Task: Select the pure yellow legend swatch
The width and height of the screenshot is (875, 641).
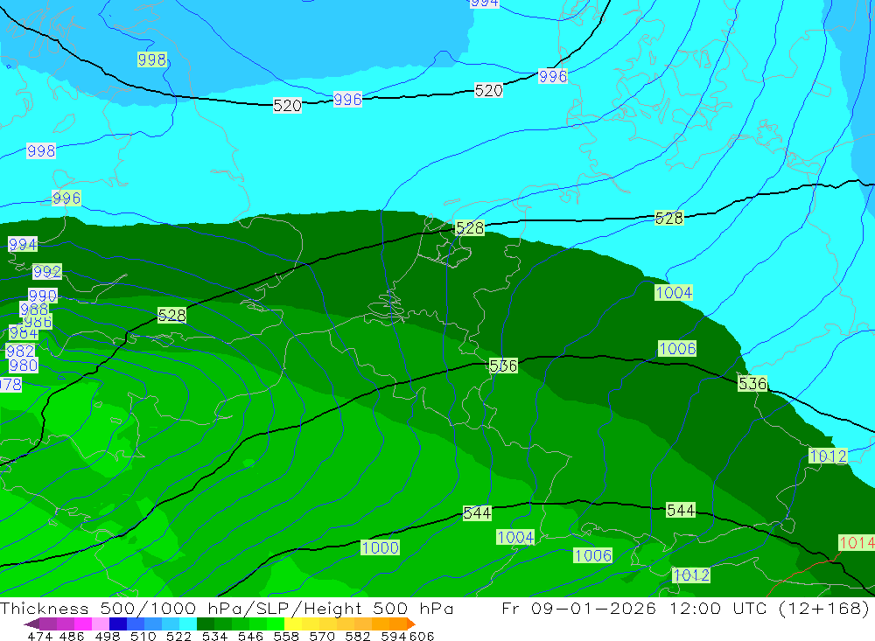Action: [293, 624]
